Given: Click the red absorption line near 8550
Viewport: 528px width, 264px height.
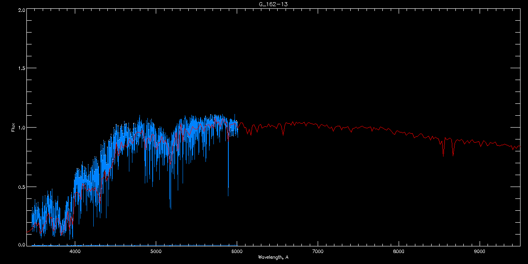Looking at the screenshot, I should pyautogui.click(x=443, y=147).
